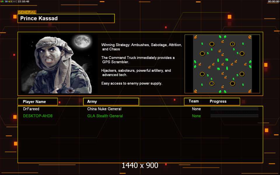
Task: Click the map preview thumbnail
Action: [x=222, y=64]
